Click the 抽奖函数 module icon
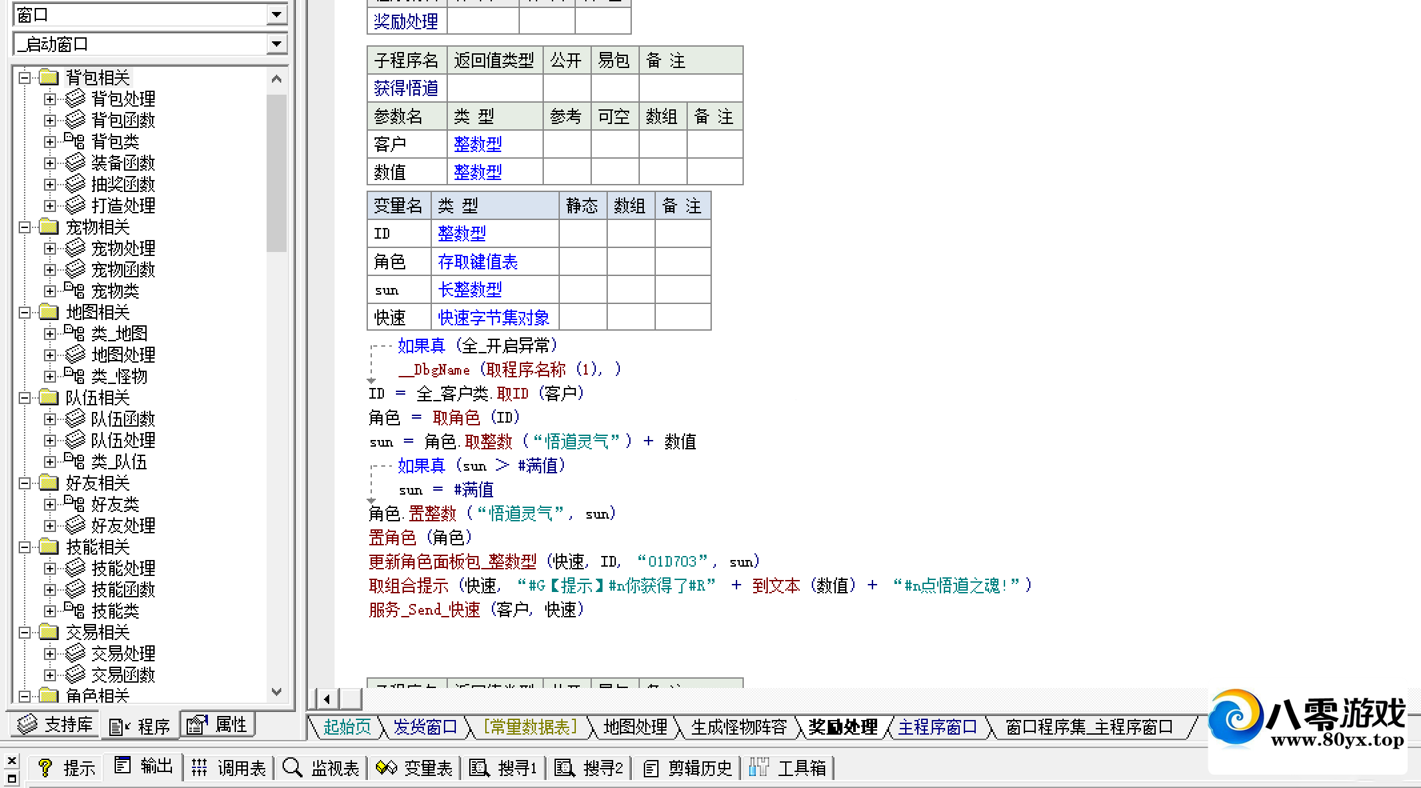The width and height of the screenshot is (1421, 788). coord(75,184)
